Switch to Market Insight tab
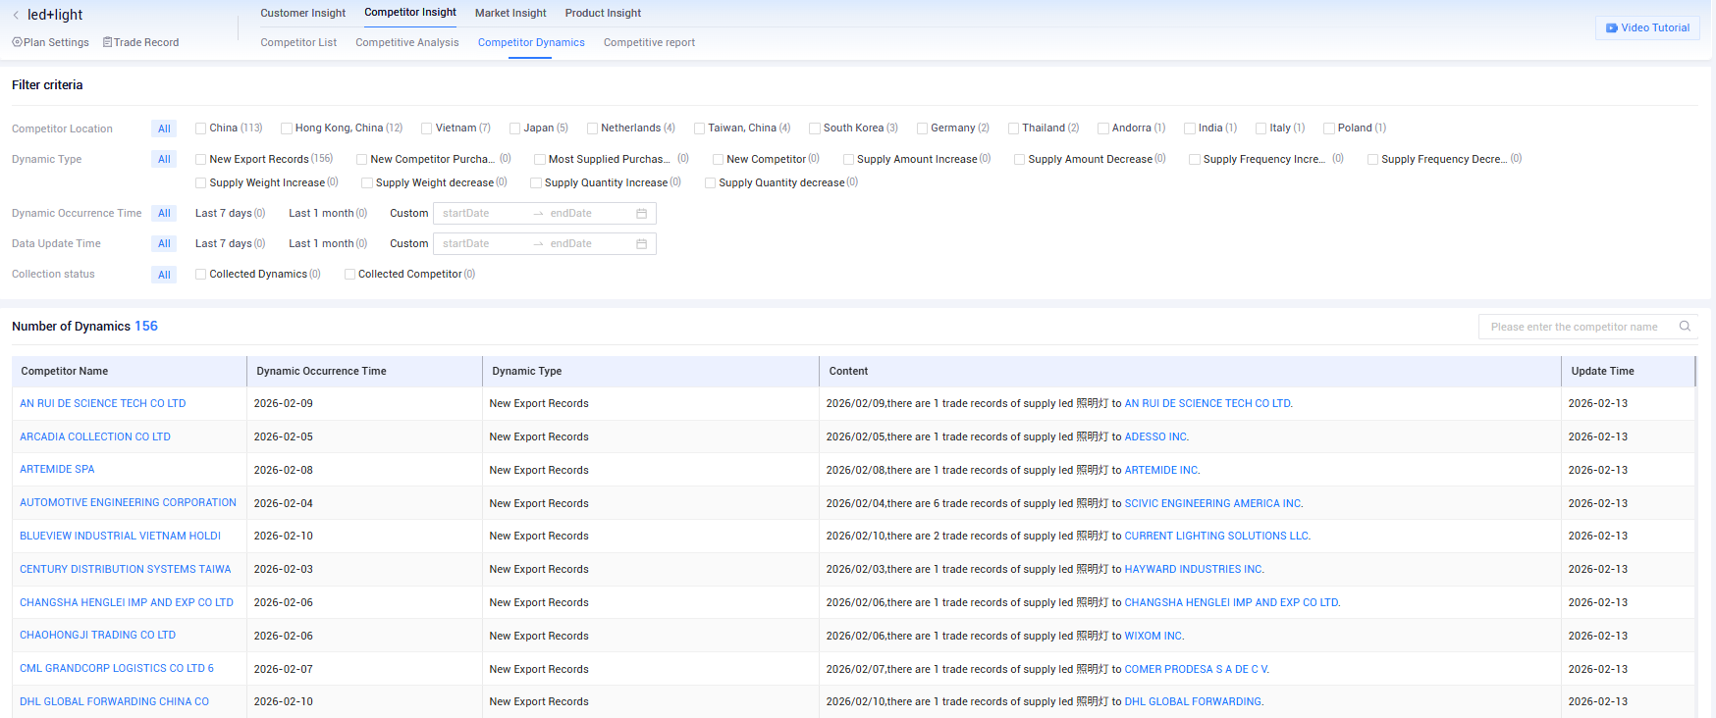This screenshot has height=718, width=1716. (x=510, y=13)
